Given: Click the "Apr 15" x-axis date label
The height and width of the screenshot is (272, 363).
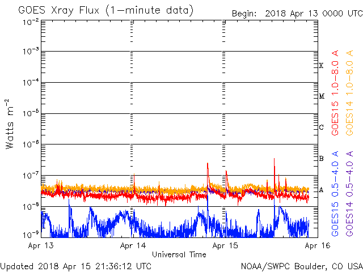Looking at the screenshot, I should point(225,245).
